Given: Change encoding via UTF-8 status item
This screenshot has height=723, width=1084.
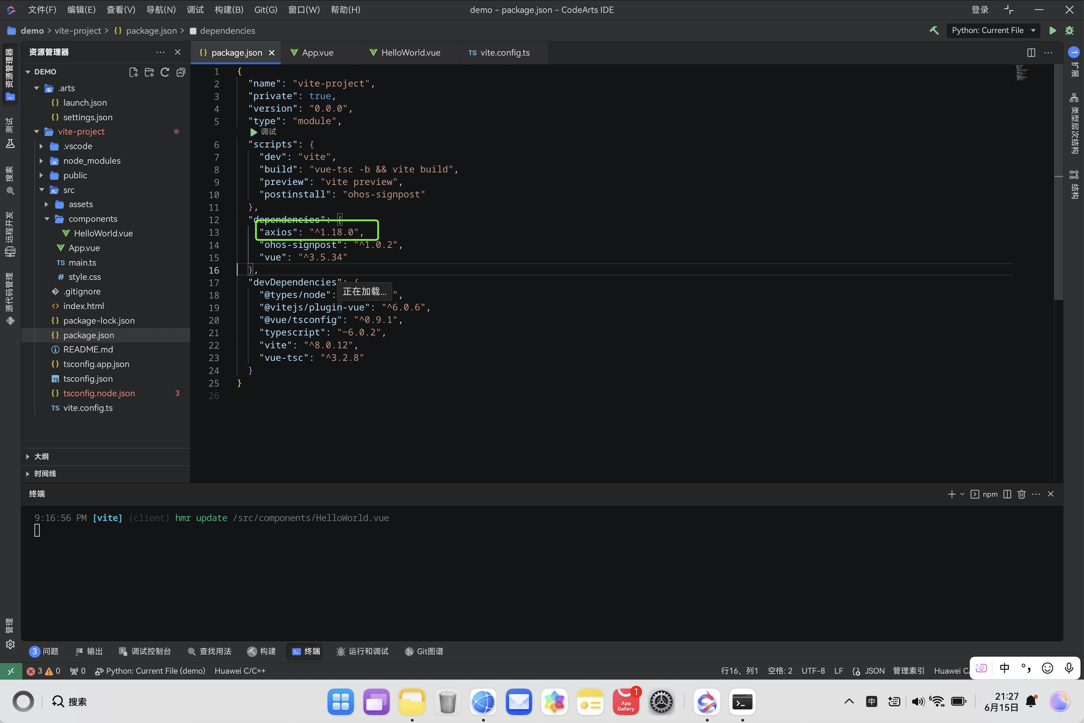Looking at the screenshot, I should coord(813,671).
